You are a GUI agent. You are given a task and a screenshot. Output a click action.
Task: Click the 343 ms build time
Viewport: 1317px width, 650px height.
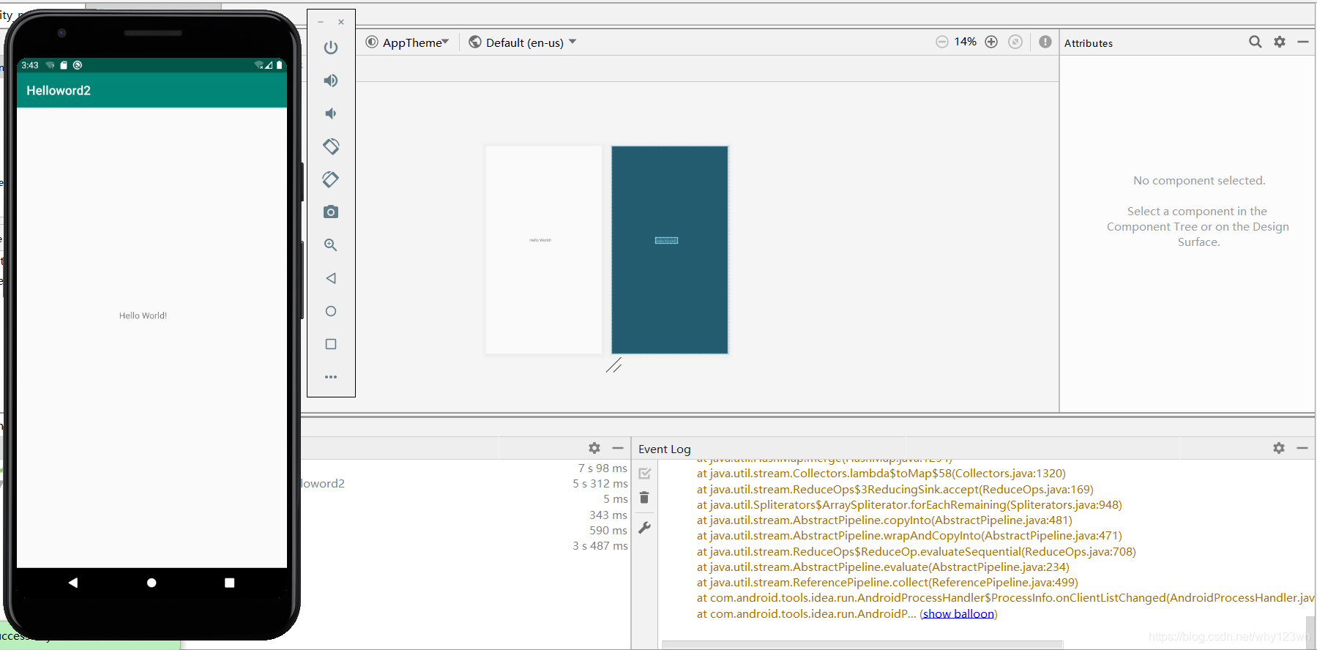608,515
